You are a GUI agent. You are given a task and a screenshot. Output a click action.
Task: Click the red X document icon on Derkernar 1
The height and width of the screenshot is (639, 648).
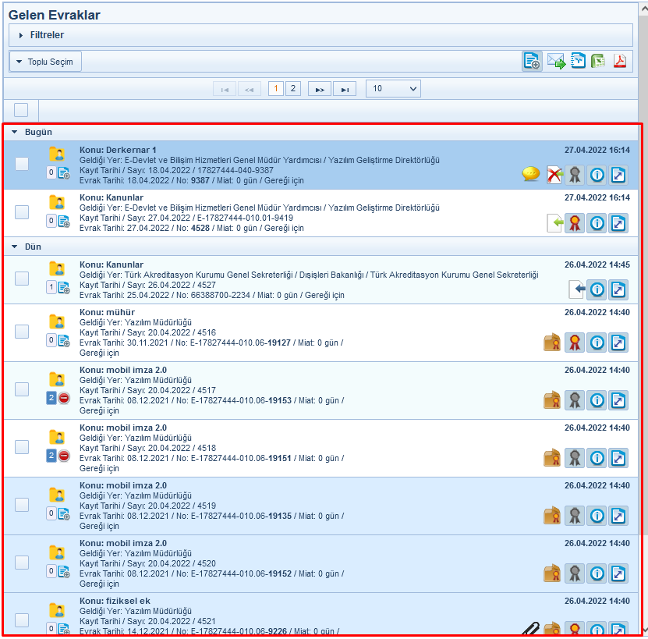click(554, 175)
